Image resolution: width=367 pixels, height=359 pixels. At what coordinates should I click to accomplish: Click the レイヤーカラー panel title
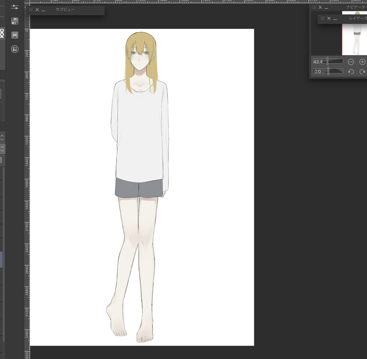pyautogui.click(x=357, y=18)
